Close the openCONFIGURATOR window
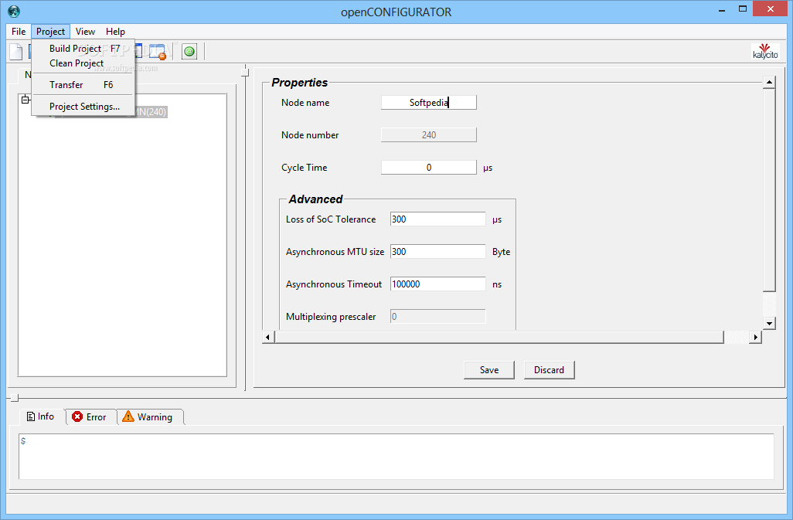 coord(771,9)
